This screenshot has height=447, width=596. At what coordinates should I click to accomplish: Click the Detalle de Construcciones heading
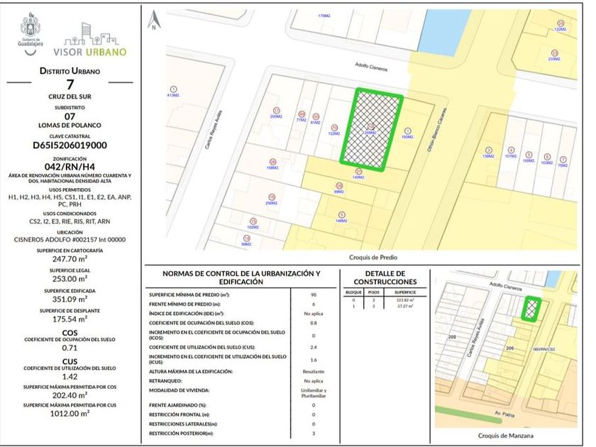click(385, 277)
